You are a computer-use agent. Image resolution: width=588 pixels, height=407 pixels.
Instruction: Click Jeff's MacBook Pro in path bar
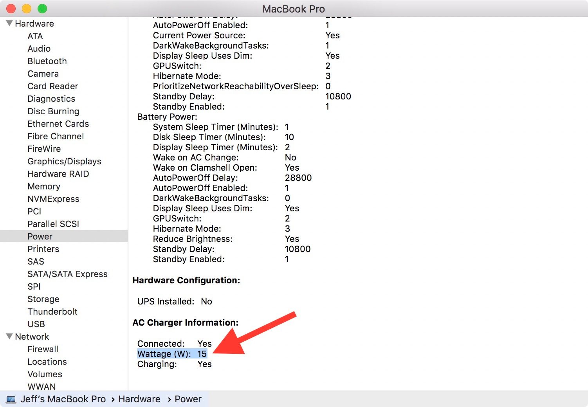coord(63,399)
